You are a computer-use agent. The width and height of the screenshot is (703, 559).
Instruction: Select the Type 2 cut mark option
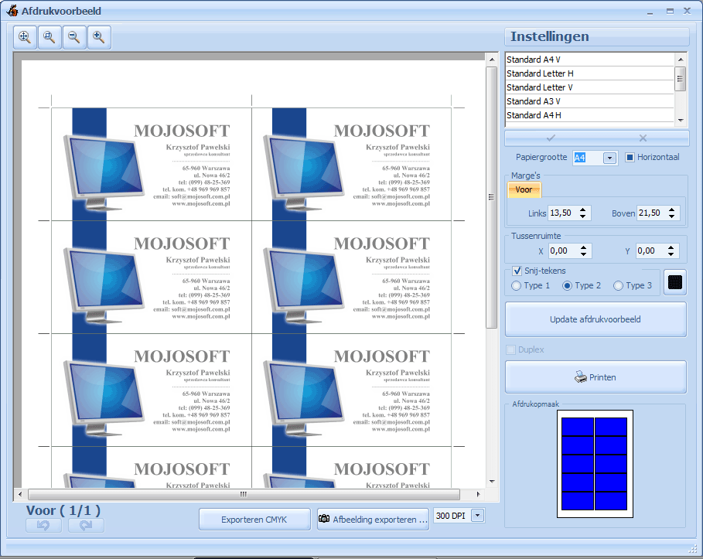click(568, 285)
